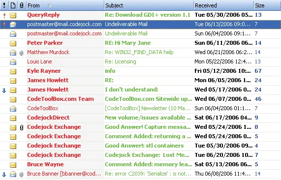The image size is (281, 180).
Task: Sort by message icon column header
Action: [13, 5]
